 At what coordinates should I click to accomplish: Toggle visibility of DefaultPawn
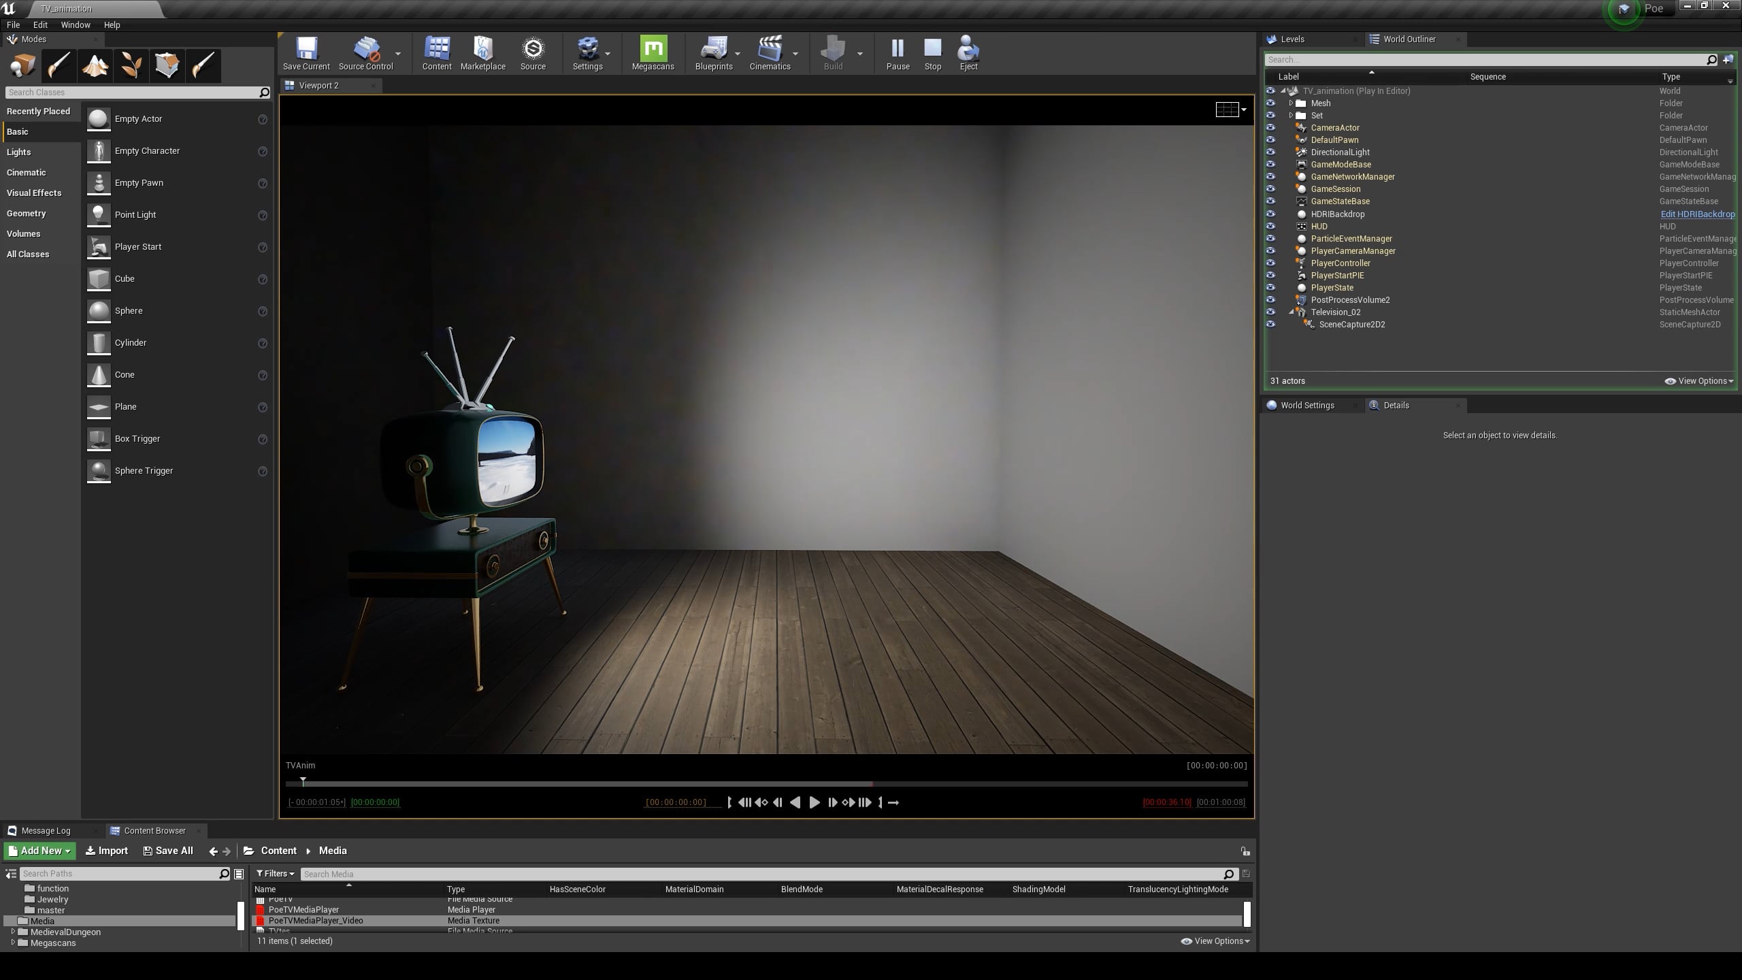[x=1270, y=140]
